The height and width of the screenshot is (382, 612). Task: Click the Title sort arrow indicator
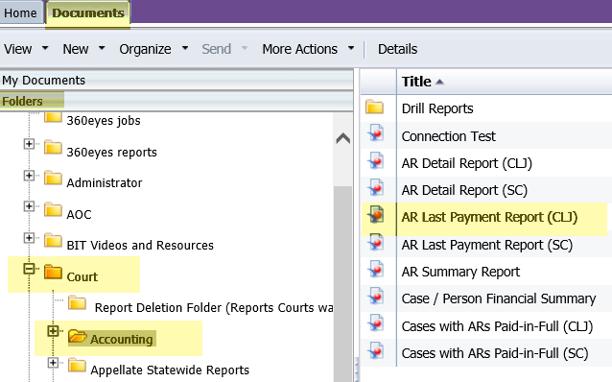point(439,82)
